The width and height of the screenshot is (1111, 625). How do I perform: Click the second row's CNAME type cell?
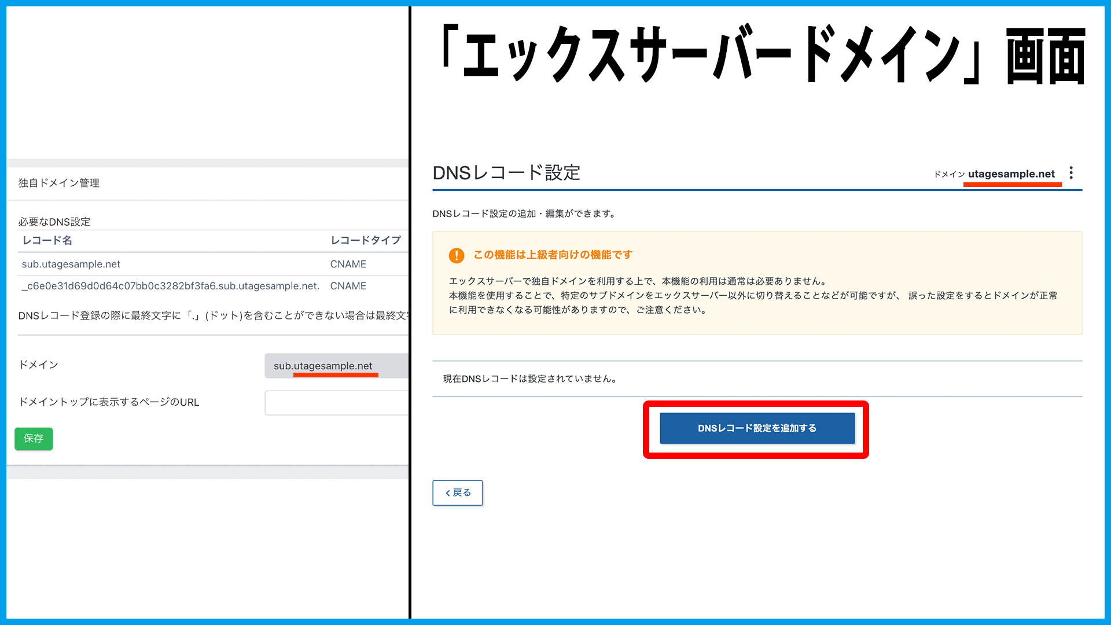coord(348,286)
